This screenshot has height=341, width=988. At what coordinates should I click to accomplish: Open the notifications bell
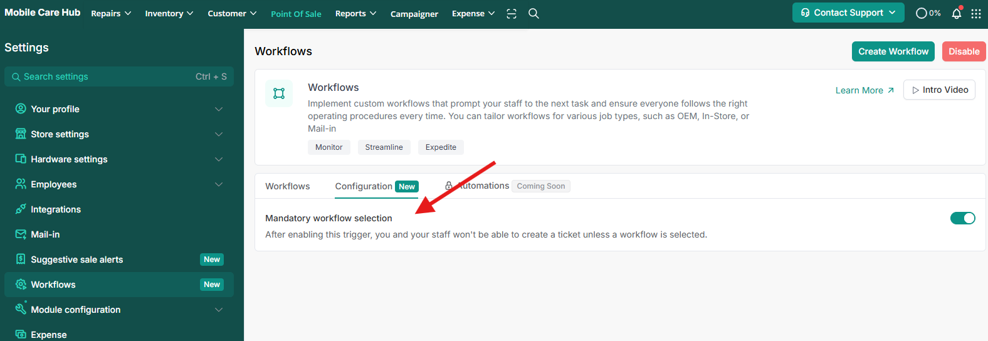pyautogui.click(x=957, y=13)
